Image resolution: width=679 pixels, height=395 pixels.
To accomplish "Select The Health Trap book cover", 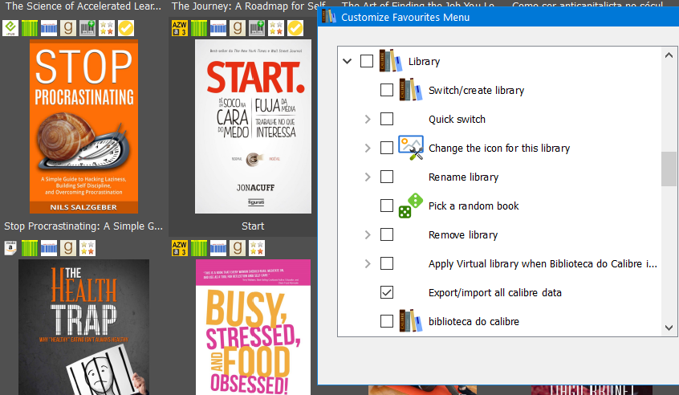I will 84,327.
